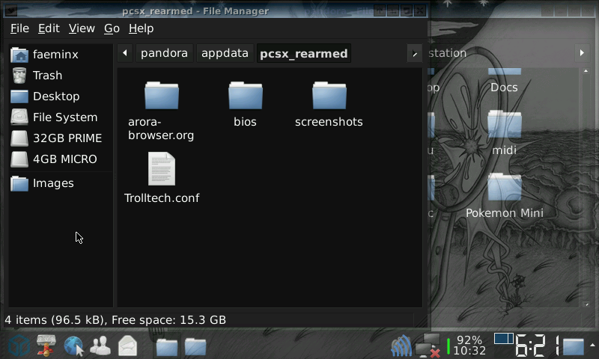Go to faeminx home folder in sidebar

(55, 55)
